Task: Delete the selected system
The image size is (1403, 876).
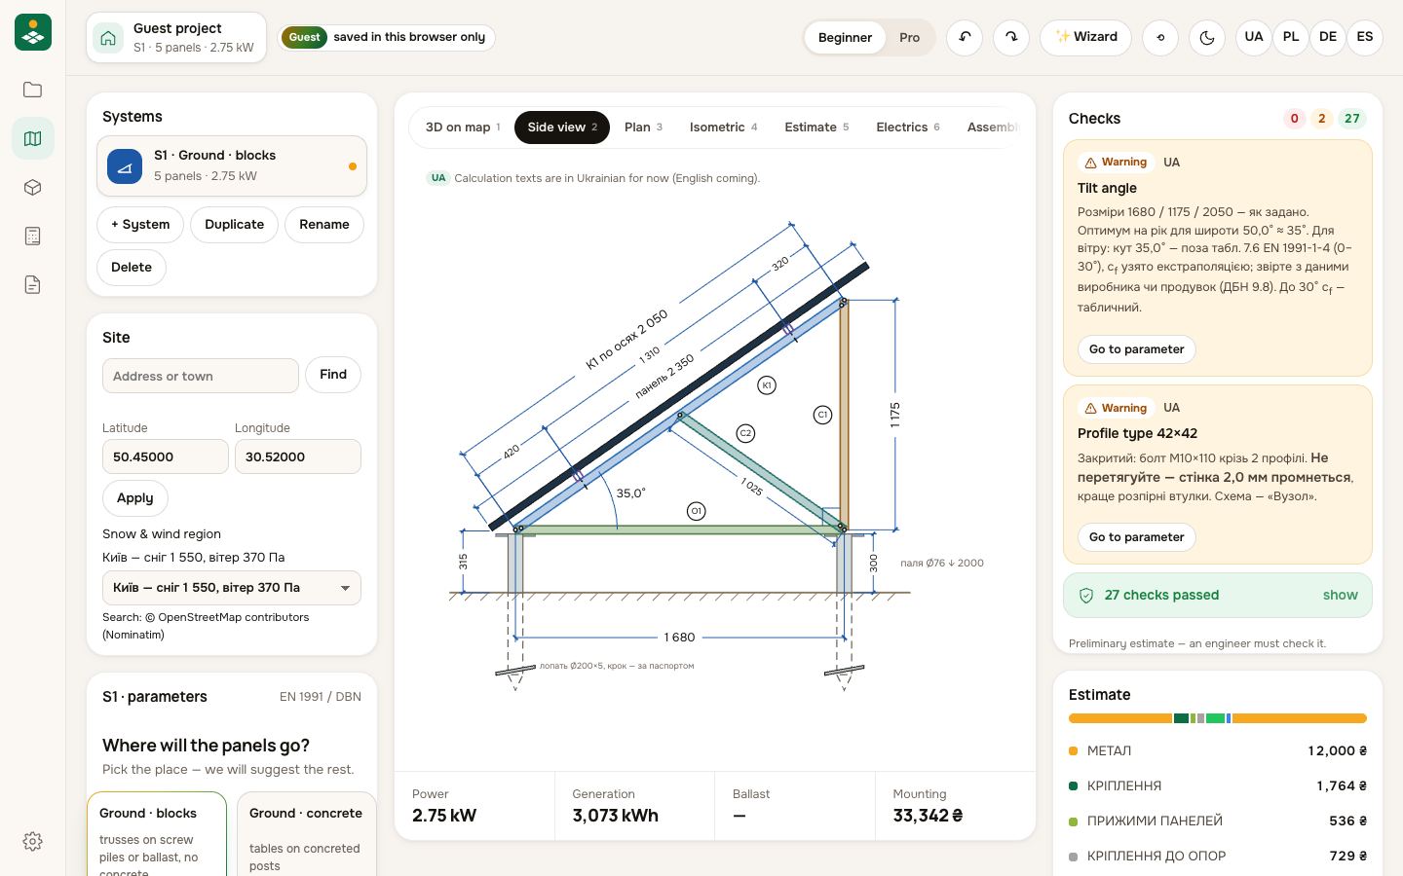Action: 132,268
